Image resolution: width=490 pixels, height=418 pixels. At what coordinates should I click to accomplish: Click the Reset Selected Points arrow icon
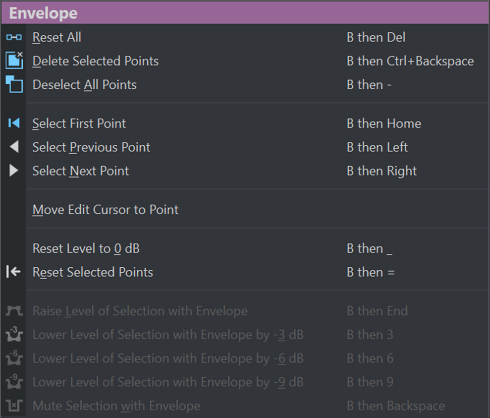(13, 272)
